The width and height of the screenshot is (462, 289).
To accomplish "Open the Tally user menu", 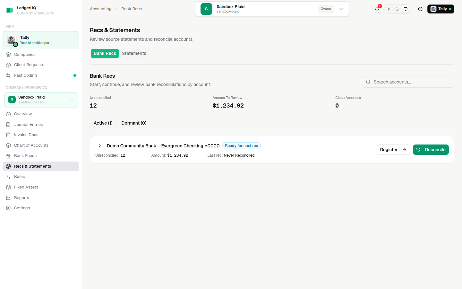I will 441,9.
